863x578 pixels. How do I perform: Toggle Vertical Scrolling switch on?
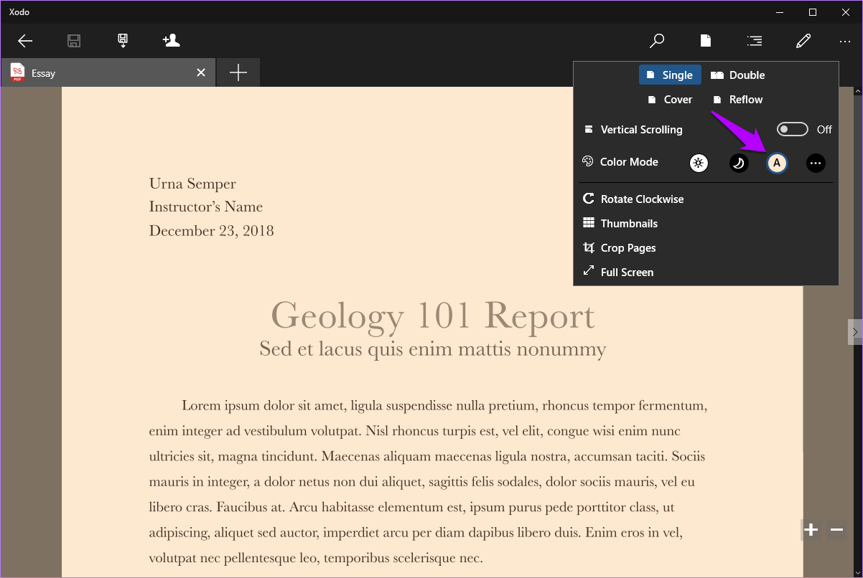point(792,130)
